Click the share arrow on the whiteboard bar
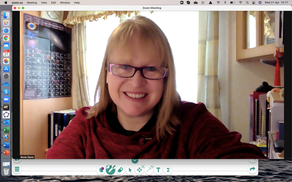The height and width of the screenshot is (182, 292). pos(252,170)
